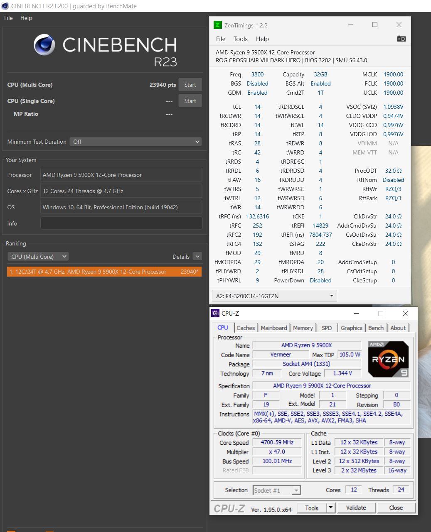Click the Ryzen 9 logo in CPU-Z
Viewport: 431px width, 532px height.
388,359
